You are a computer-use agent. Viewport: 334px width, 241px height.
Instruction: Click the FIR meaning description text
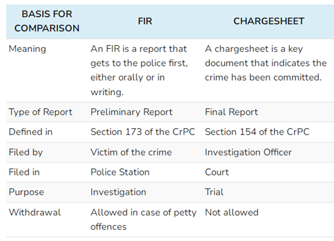139,70
